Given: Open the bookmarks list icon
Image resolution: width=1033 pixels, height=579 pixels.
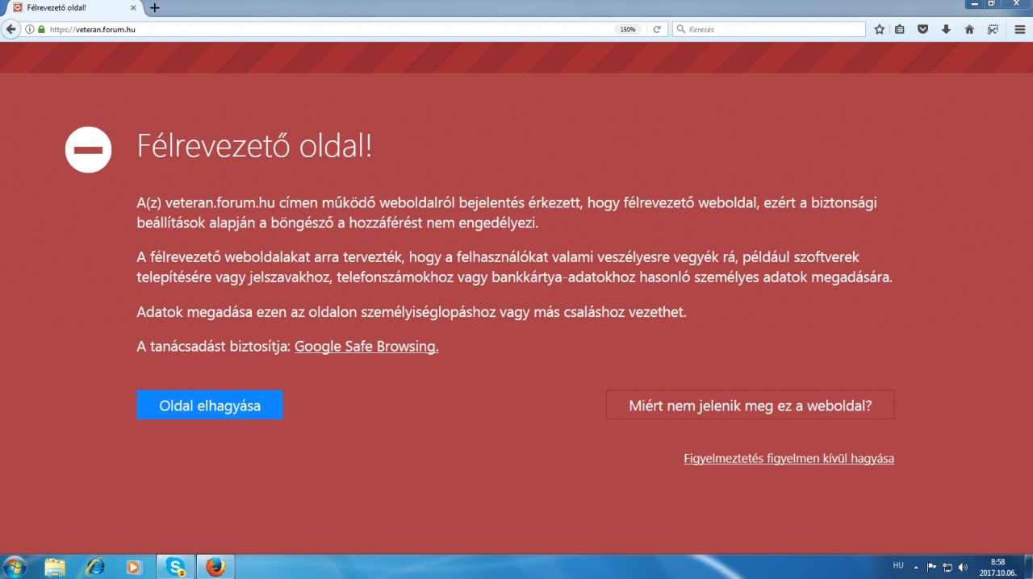Looking at the screenshot, I should pos(900,29).
